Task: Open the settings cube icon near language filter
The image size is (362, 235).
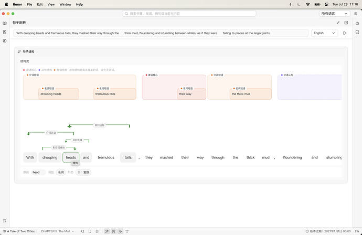Action: 356,14
